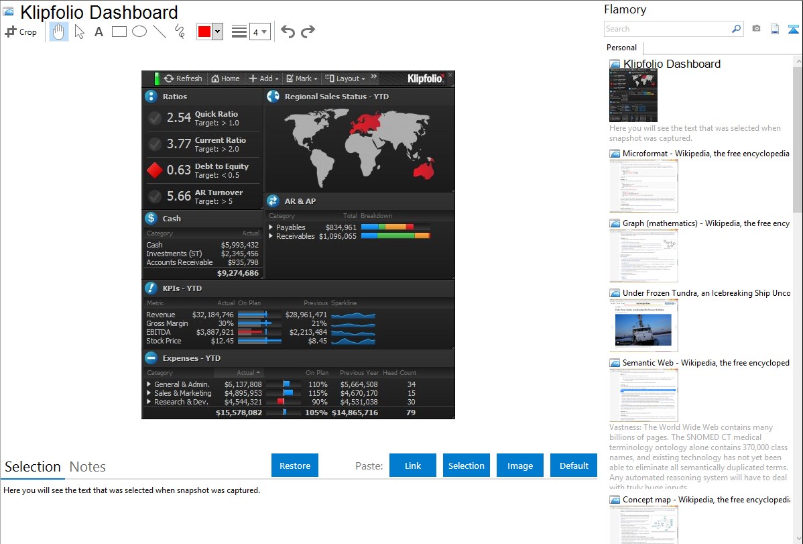Open the Add menu in Klipfolio
The image size is (803, 544).
point(263,78)
